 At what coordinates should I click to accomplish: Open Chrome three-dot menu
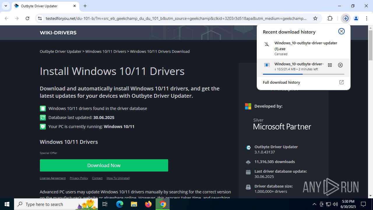367,18
